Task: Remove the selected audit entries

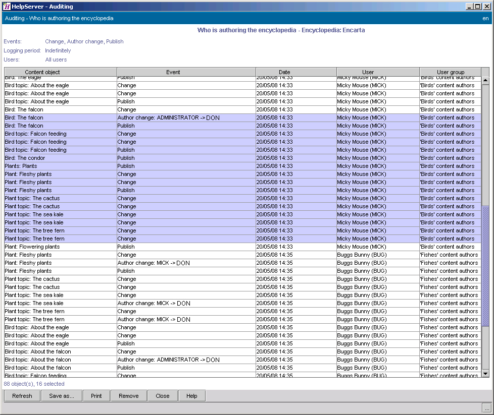Action: point(128,396)
